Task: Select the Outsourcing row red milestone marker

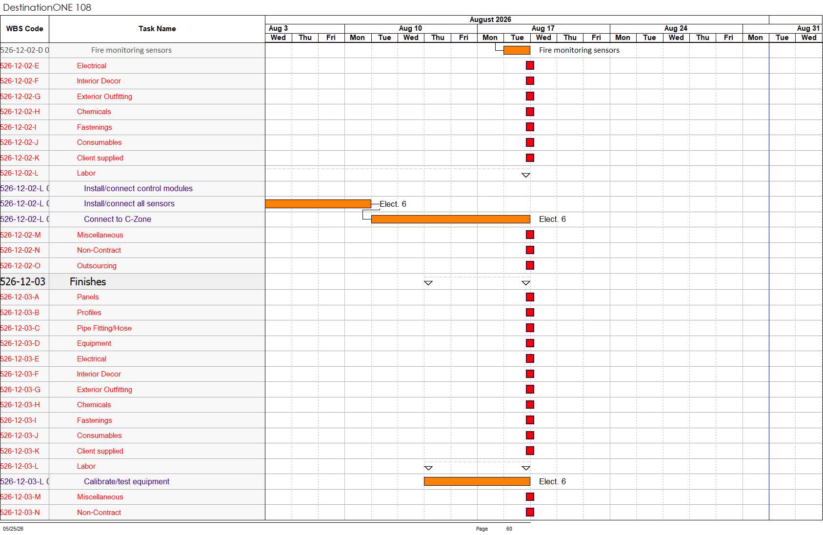Action: (x=530, y=265)
